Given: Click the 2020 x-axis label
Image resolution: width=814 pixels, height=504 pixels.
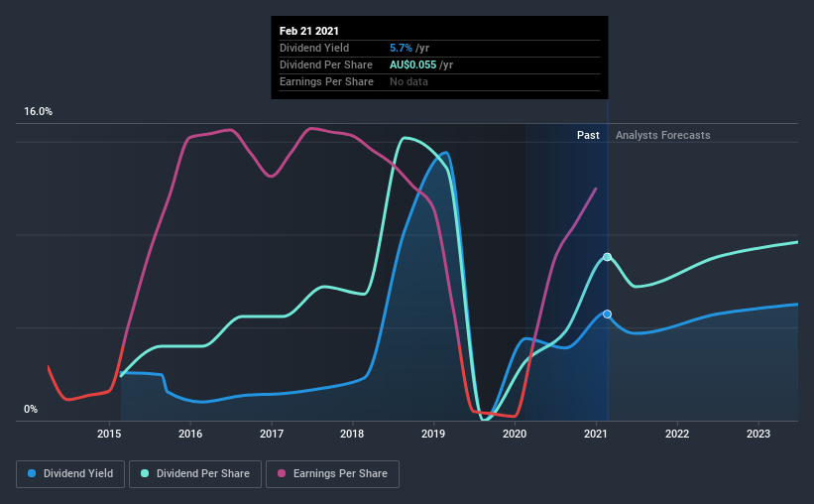Looking at the screenshot, I should [x=515, y=434].
